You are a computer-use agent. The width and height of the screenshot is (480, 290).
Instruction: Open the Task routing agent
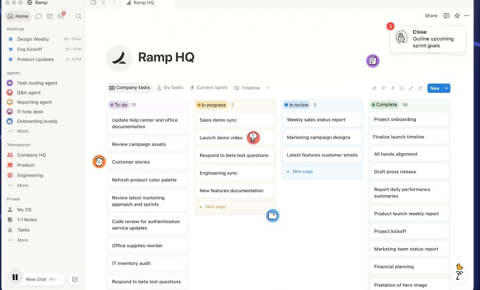click(37, 83)
